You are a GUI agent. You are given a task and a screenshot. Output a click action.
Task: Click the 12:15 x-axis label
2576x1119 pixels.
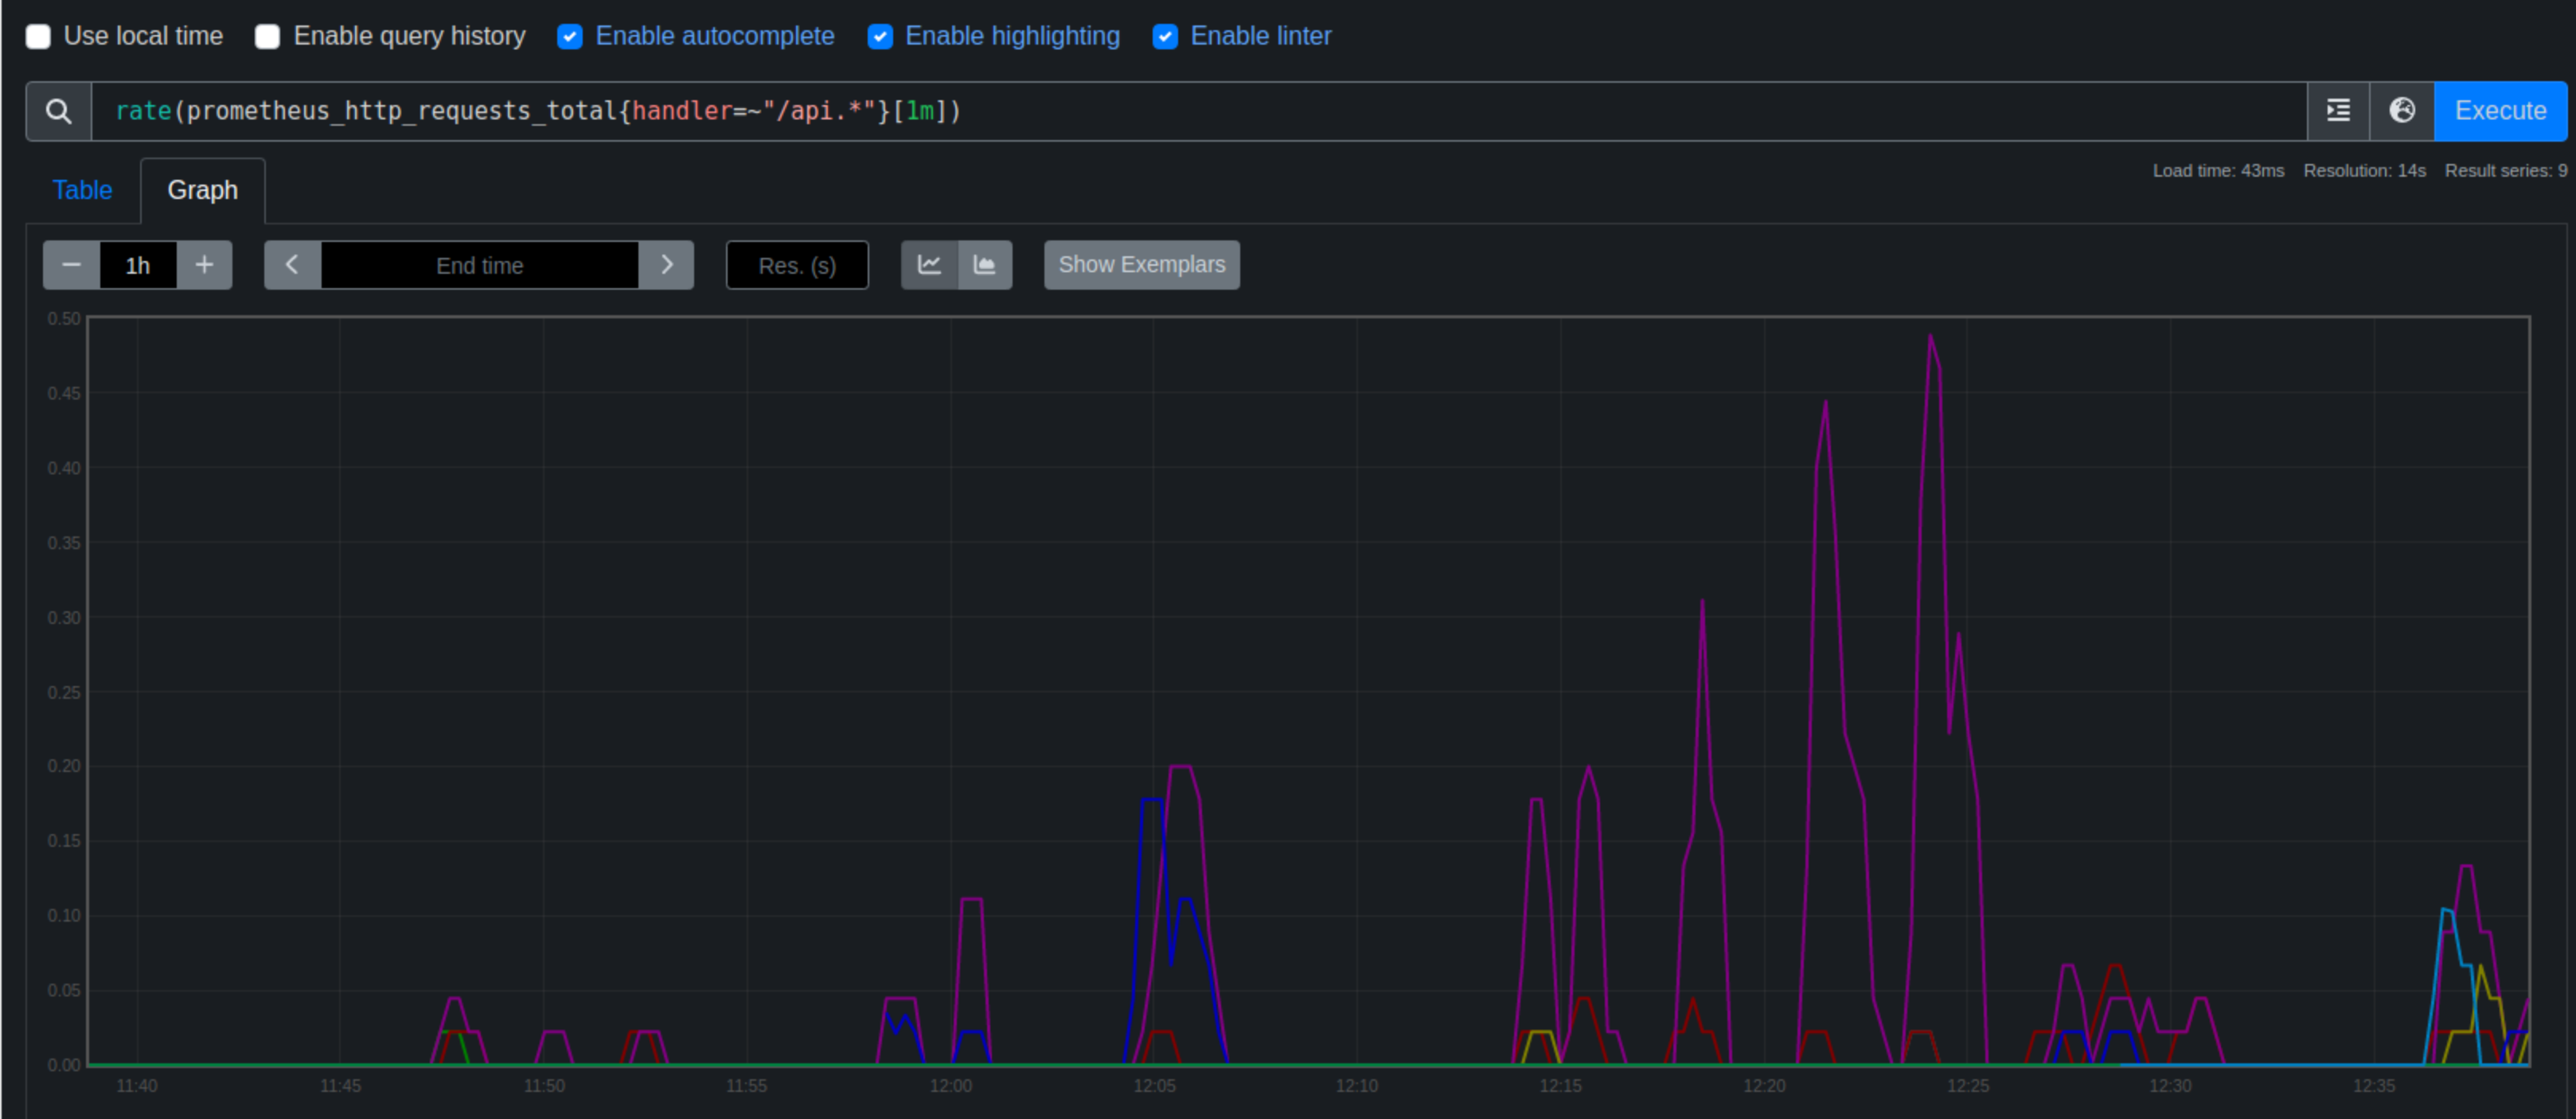tap(1560, 1086)
